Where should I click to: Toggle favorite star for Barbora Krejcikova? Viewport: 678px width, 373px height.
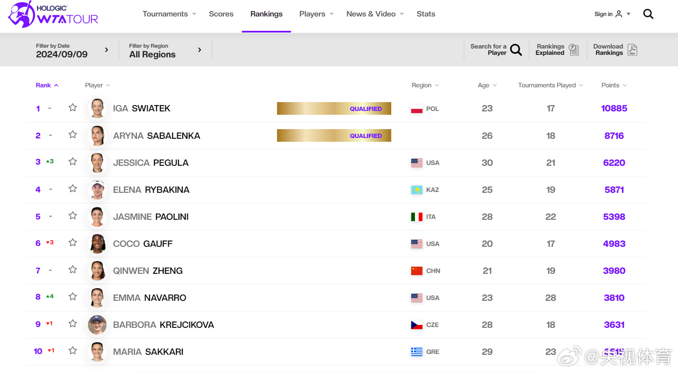(73, 324)
